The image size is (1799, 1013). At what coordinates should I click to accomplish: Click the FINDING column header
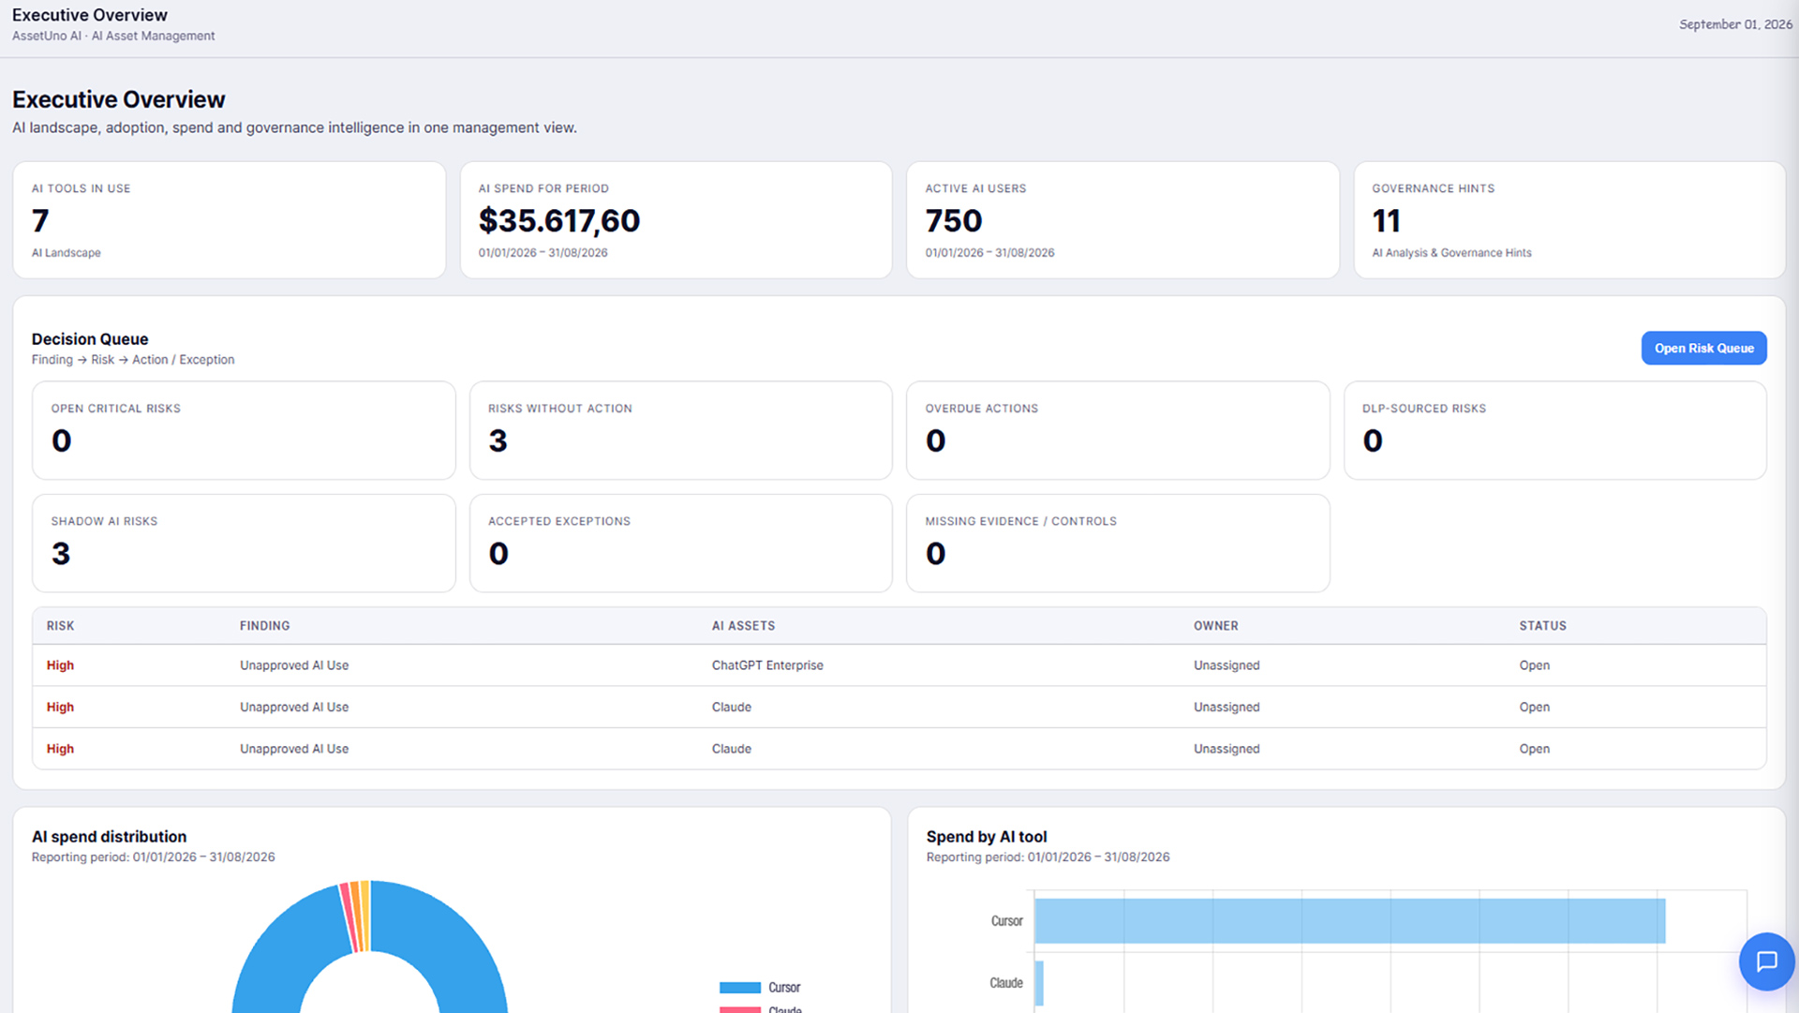pyautogui.click(x=264, y=626)
